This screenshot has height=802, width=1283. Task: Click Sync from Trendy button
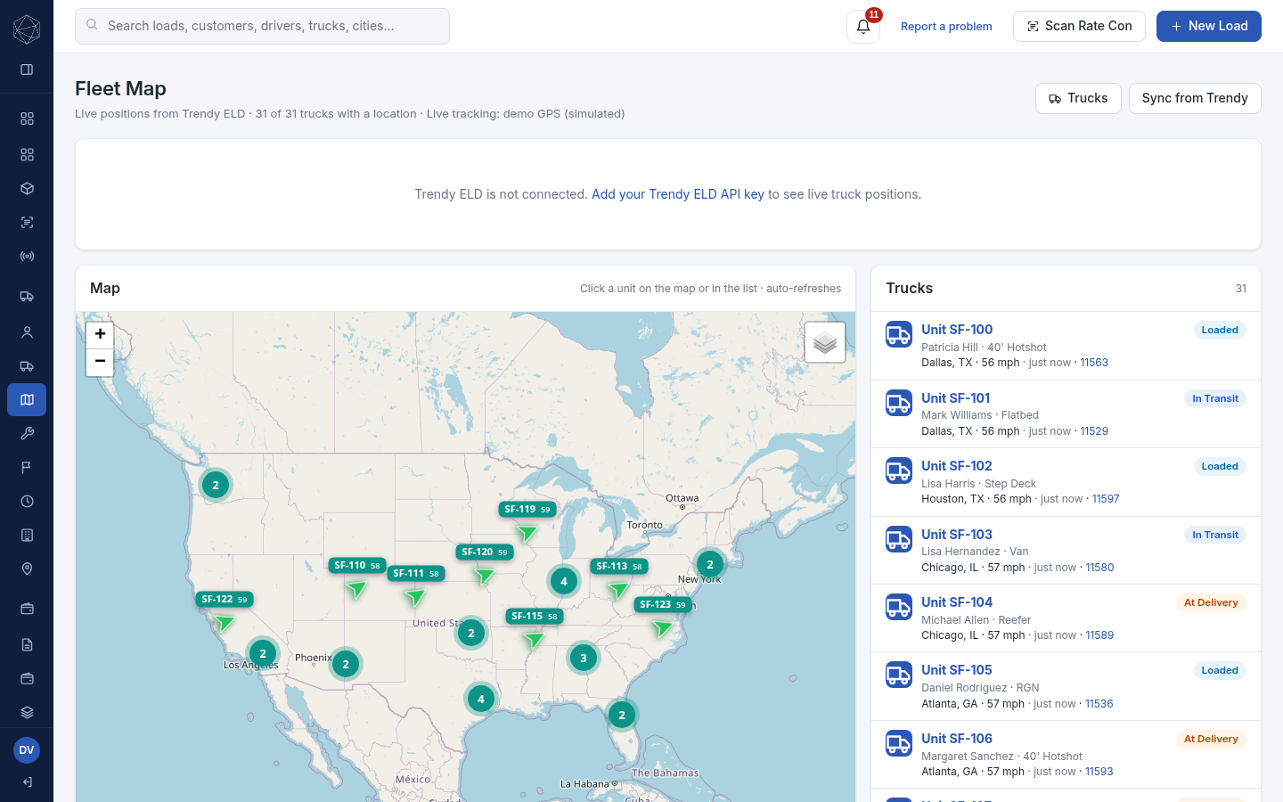1195,98
